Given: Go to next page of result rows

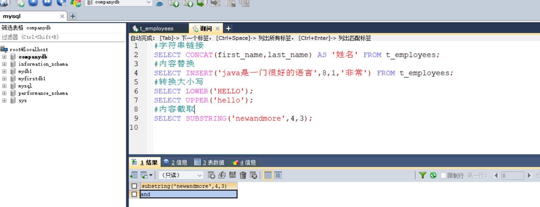Looking at the screenshot, I should pos(529,176).
